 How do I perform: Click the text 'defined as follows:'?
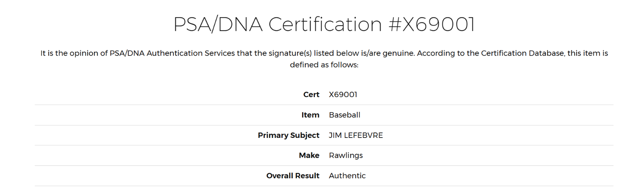pos(324,65)
